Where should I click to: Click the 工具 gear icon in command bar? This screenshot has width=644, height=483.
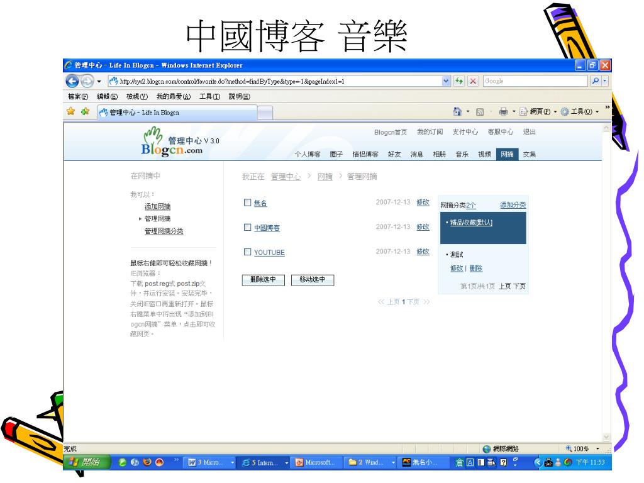point(565,112)
